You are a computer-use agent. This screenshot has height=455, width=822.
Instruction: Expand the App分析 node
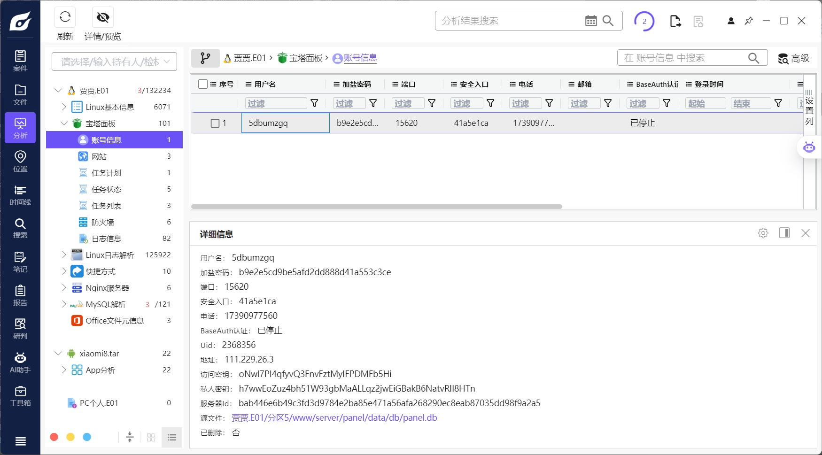(64, 370)
